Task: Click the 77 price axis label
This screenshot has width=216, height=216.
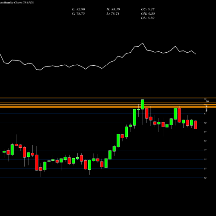Action: pos(205,132)
